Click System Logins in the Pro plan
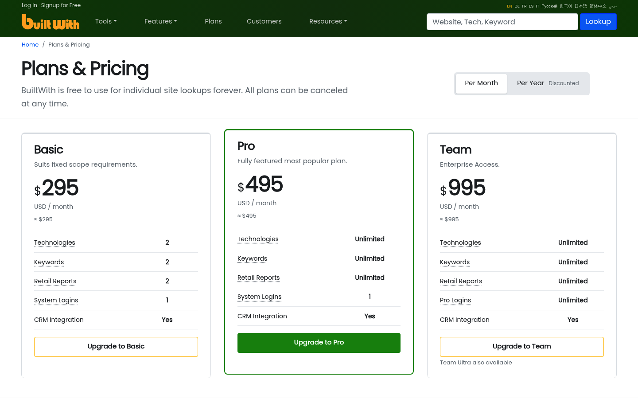638x399 pixels. 259,297
